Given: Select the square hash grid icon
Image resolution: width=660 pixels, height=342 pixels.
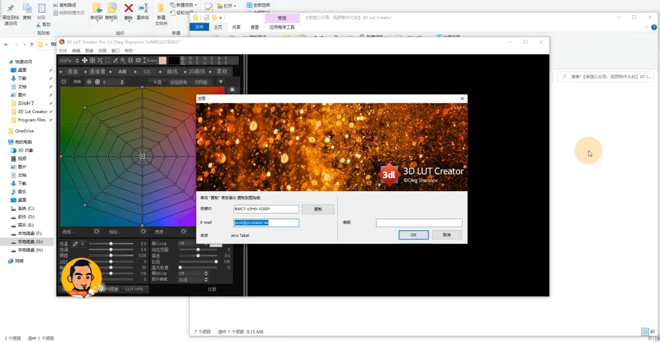Looking at the screenshot, I should pos(89,82).
